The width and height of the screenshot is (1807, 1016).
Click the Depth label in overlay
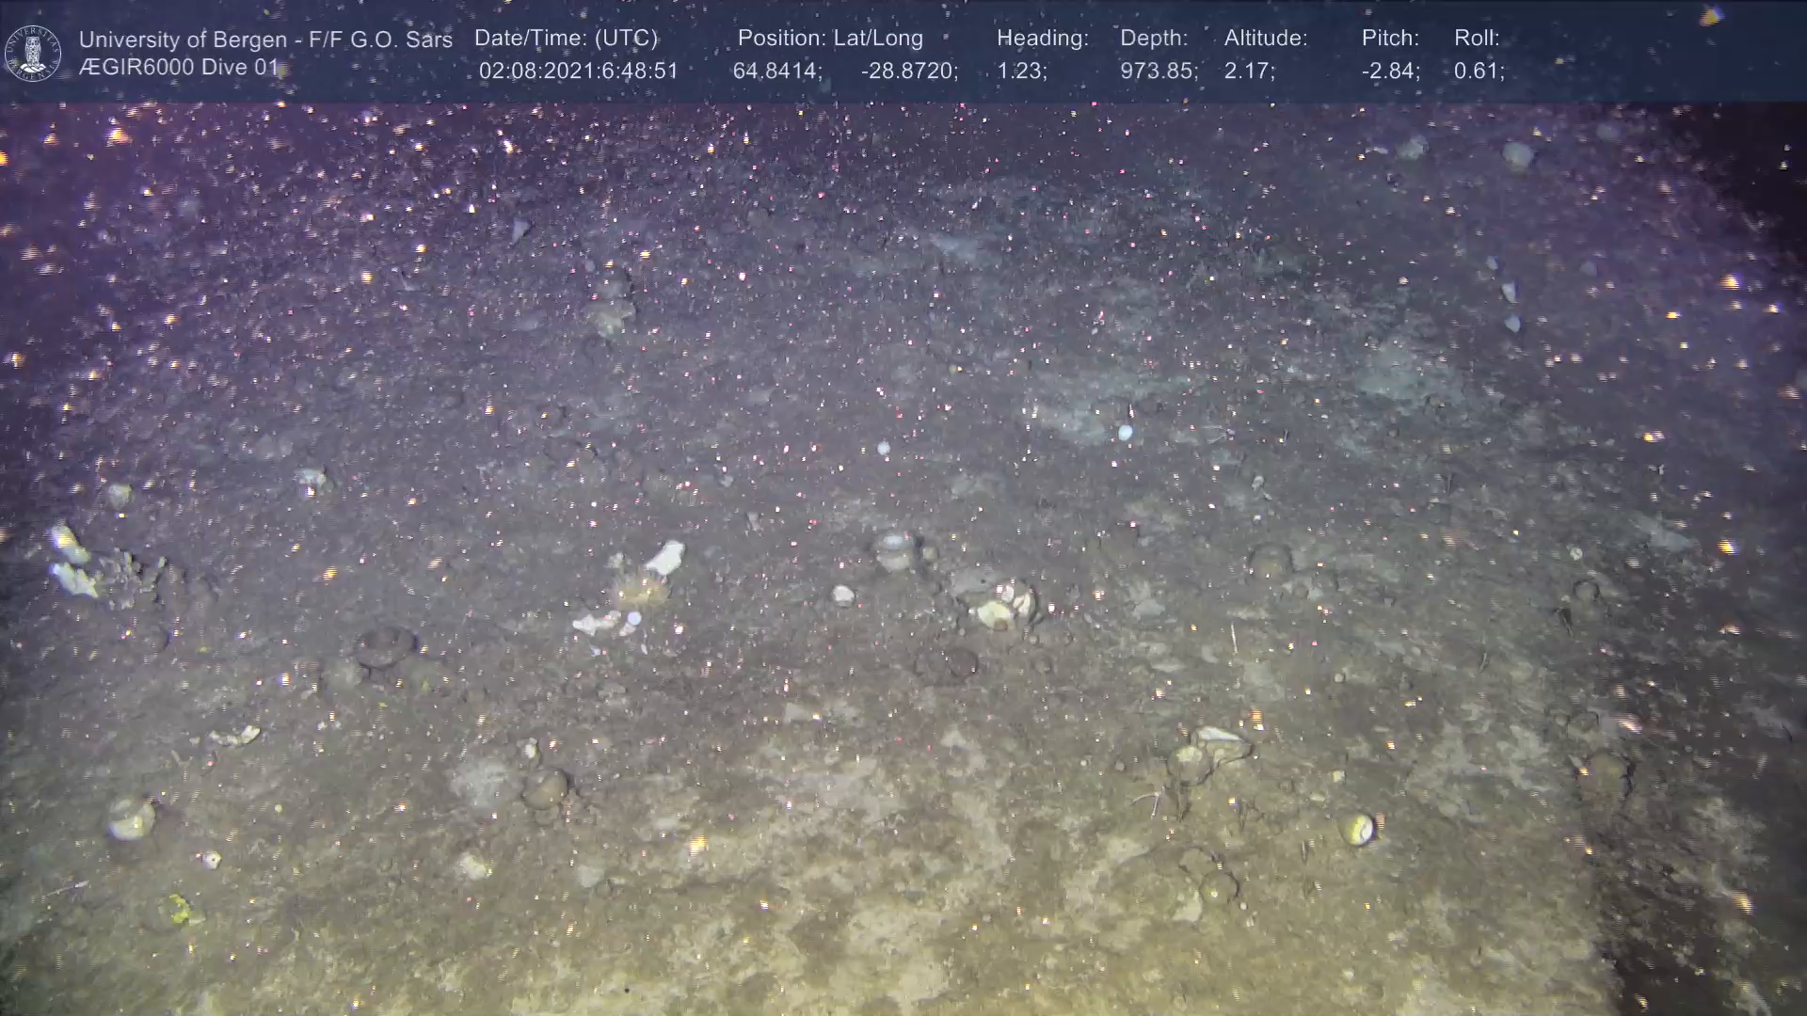(1154, 39)
